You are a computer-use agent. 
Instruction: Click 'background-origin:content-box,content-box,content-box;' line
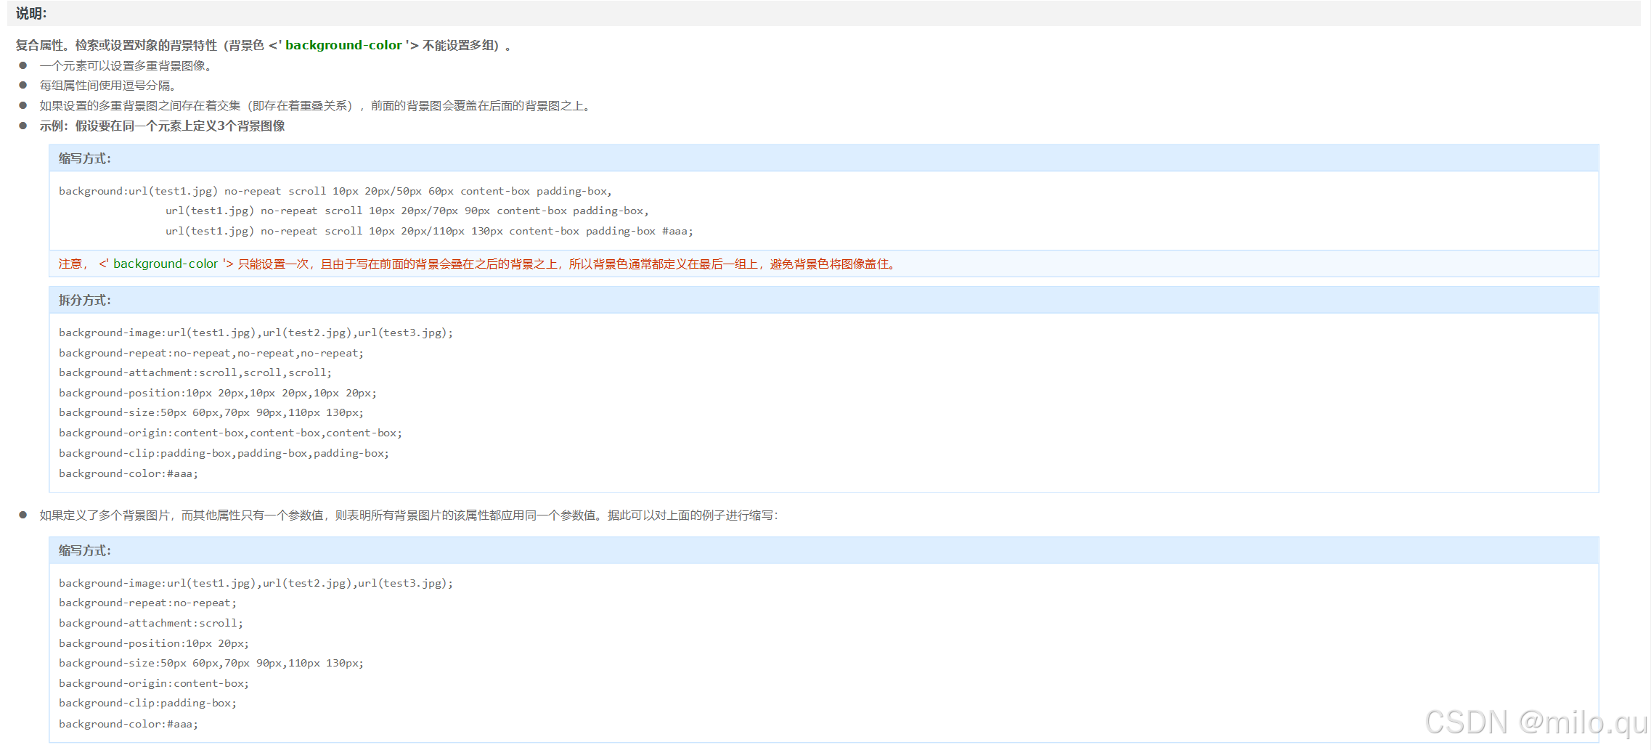click(230, 433)
